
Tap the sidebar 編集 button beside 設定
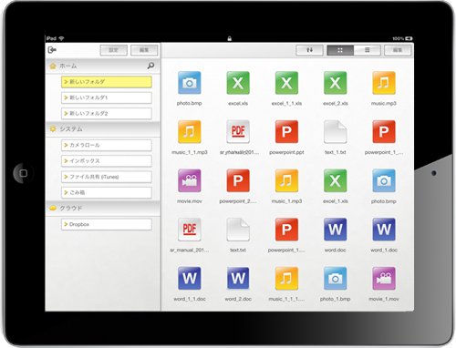pyautogui.click(x=144, y=50)
